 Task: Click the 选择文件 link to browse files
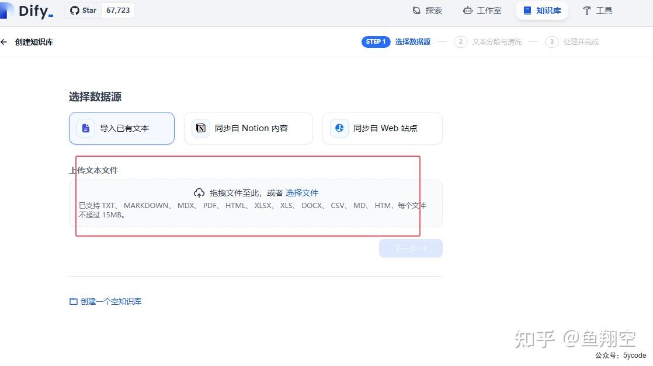point(302,192)
